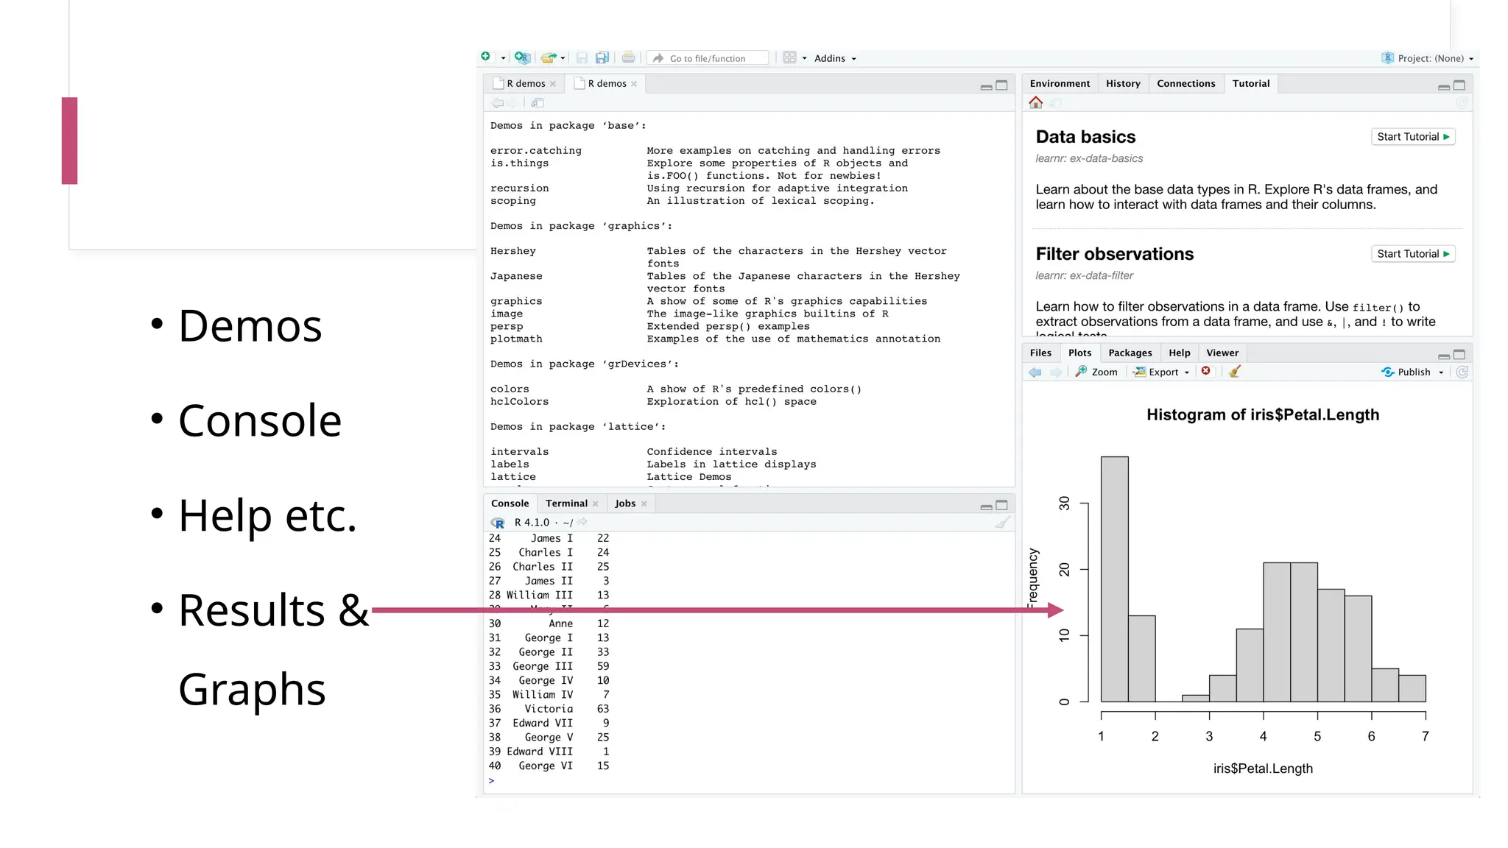Focus the Go to file/function field
The width and height of the screenshot is (1508, 848).
tap(708, 58)
